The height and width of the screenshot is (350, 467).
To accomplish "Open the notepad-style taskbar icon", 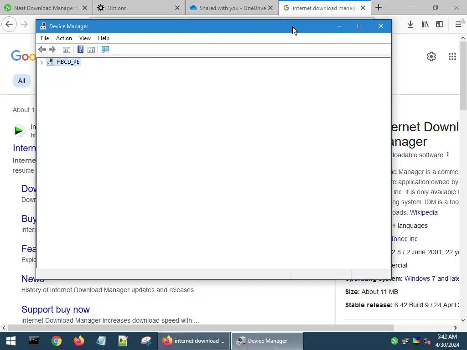I will (x=101, y=341).
